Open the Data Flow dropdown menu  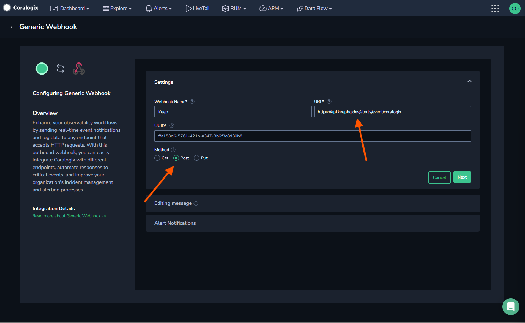[x=315, y=9]
